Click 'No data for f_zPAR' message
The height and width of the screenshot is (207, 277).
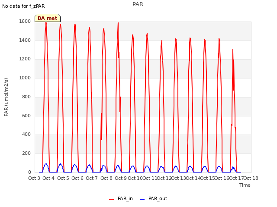coord(23,6)
